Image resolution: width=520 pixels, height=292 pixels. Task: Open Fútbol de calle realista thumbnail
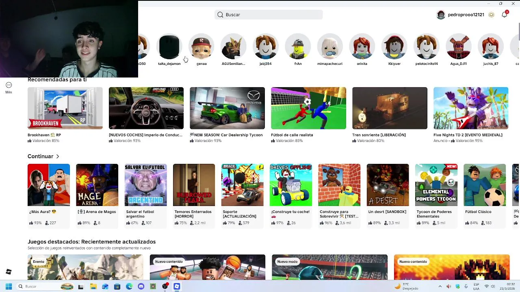[308, 108]
